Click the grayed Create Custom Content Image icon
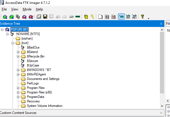170x117 pixels. [65, 17]
